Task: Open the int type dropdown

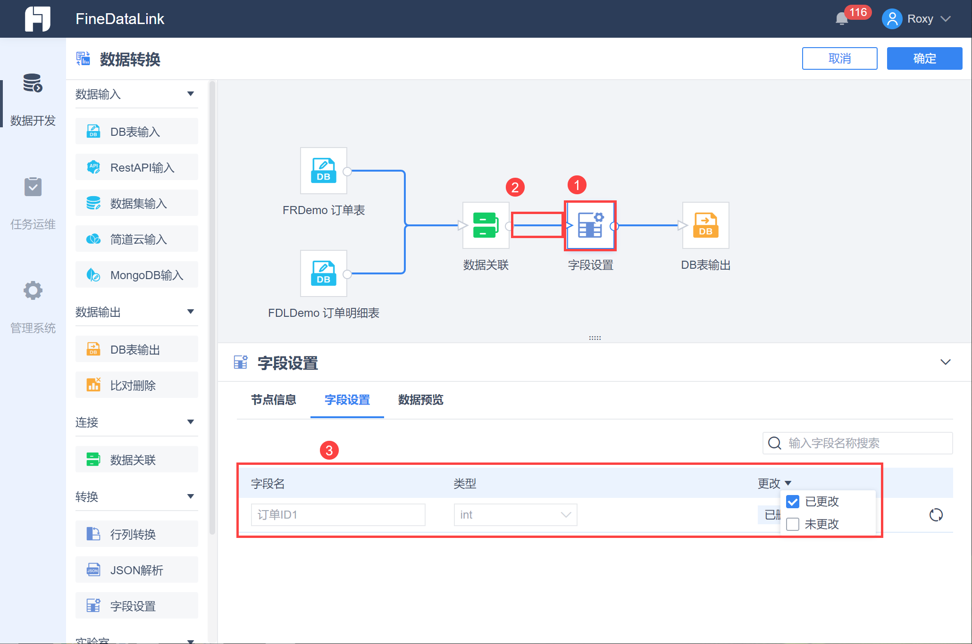Action: pyautogui.click(x=515, y=515)
